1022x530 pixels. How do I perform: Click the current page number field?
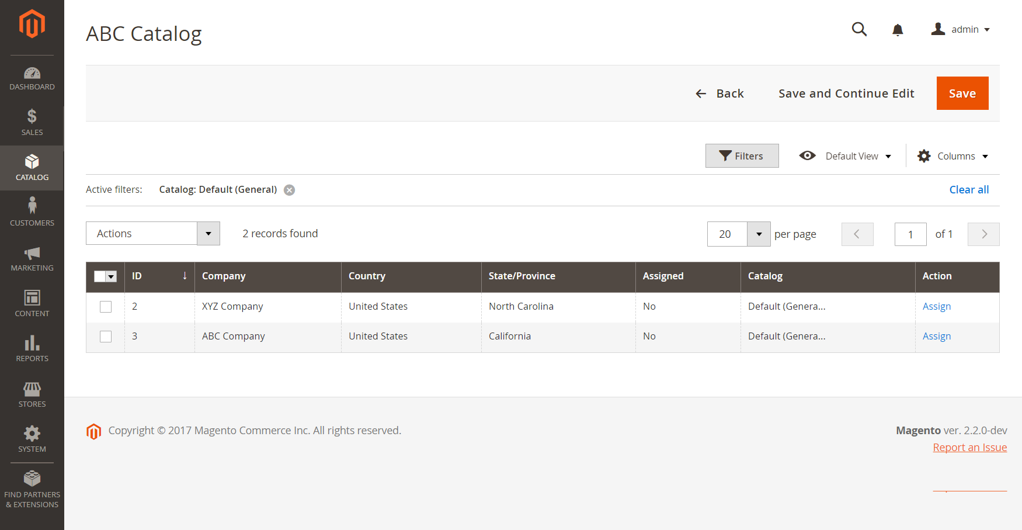tap(910, 234)
